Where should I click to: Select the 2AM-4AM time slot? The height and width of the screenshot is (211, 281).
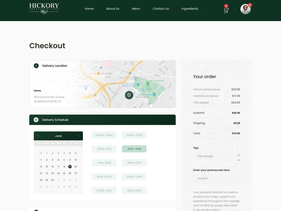click(x=134, y=190)
